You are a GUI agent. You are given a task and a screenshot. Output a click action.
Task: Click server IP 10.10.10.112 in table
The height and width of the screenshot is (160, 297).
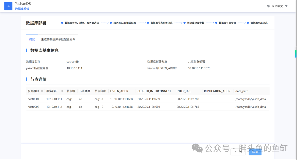54,107
